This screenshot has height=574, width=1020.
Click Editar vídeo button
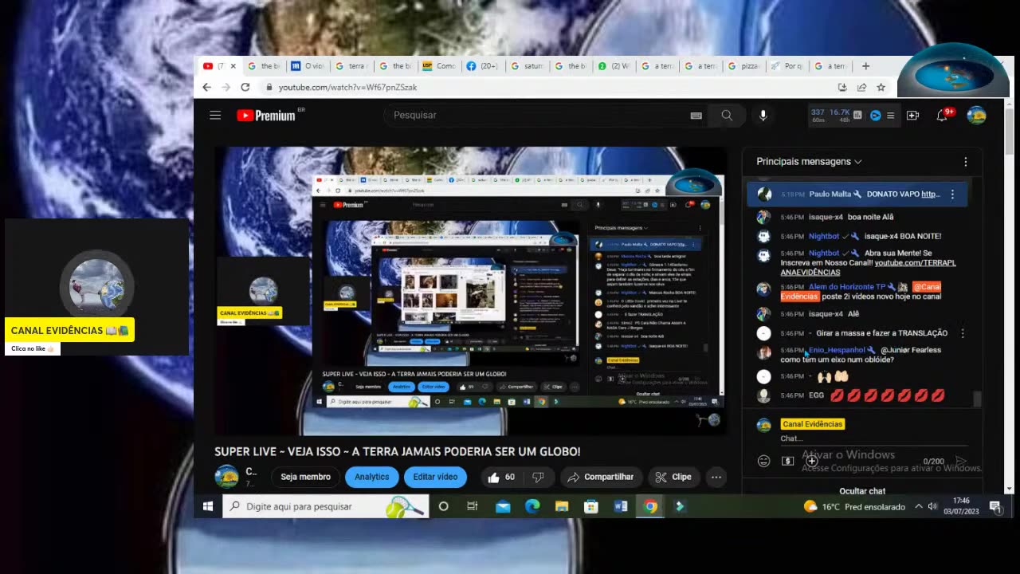tap(435, 478)
